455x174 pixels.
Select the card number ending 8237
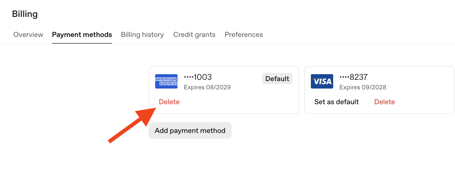pos(353,77)
